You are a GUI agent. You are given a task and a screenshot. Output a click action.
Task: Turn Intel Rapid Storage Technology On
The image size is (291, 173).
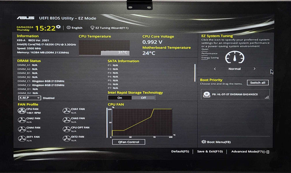pos(120,98)
